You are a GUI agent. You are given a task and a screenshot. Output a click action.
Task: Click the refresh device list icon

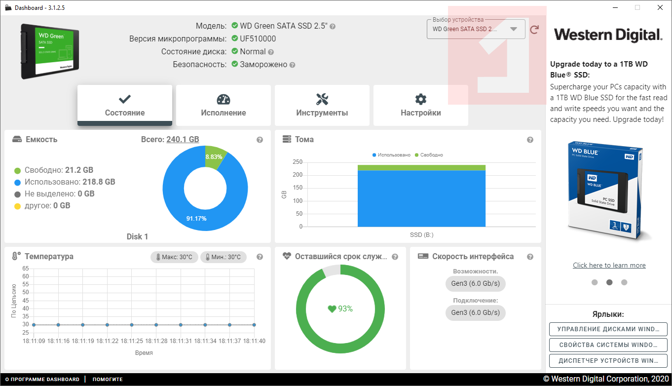pos(534,30)
